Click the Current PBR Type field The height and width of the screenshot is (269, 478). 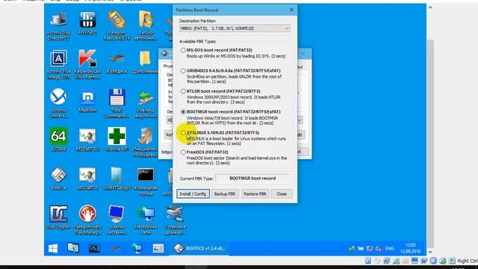tap(252, 179)
